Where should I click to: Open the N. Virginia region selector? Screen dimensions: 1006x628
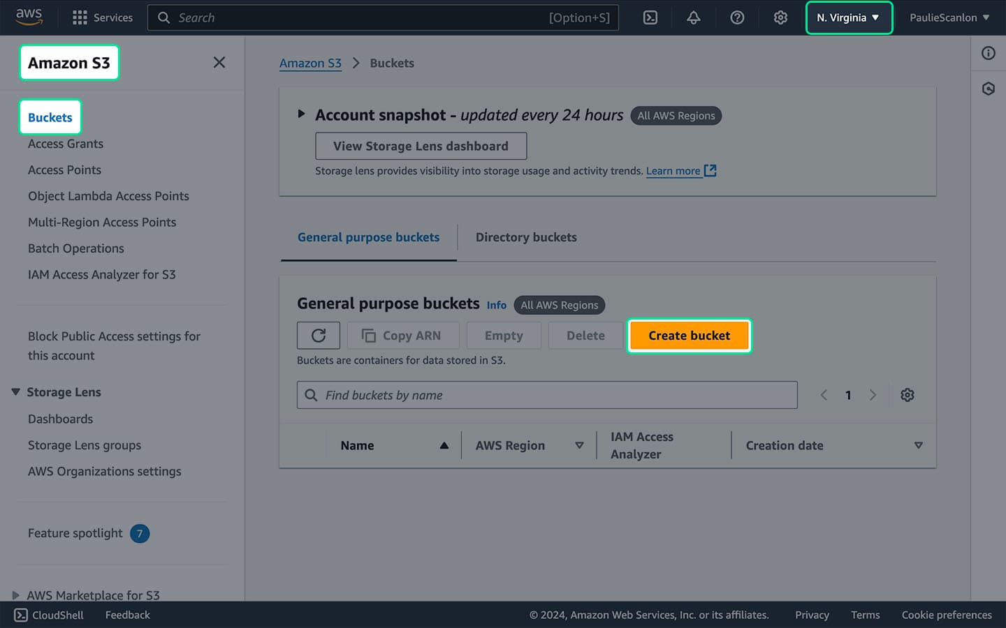(848, 17)
